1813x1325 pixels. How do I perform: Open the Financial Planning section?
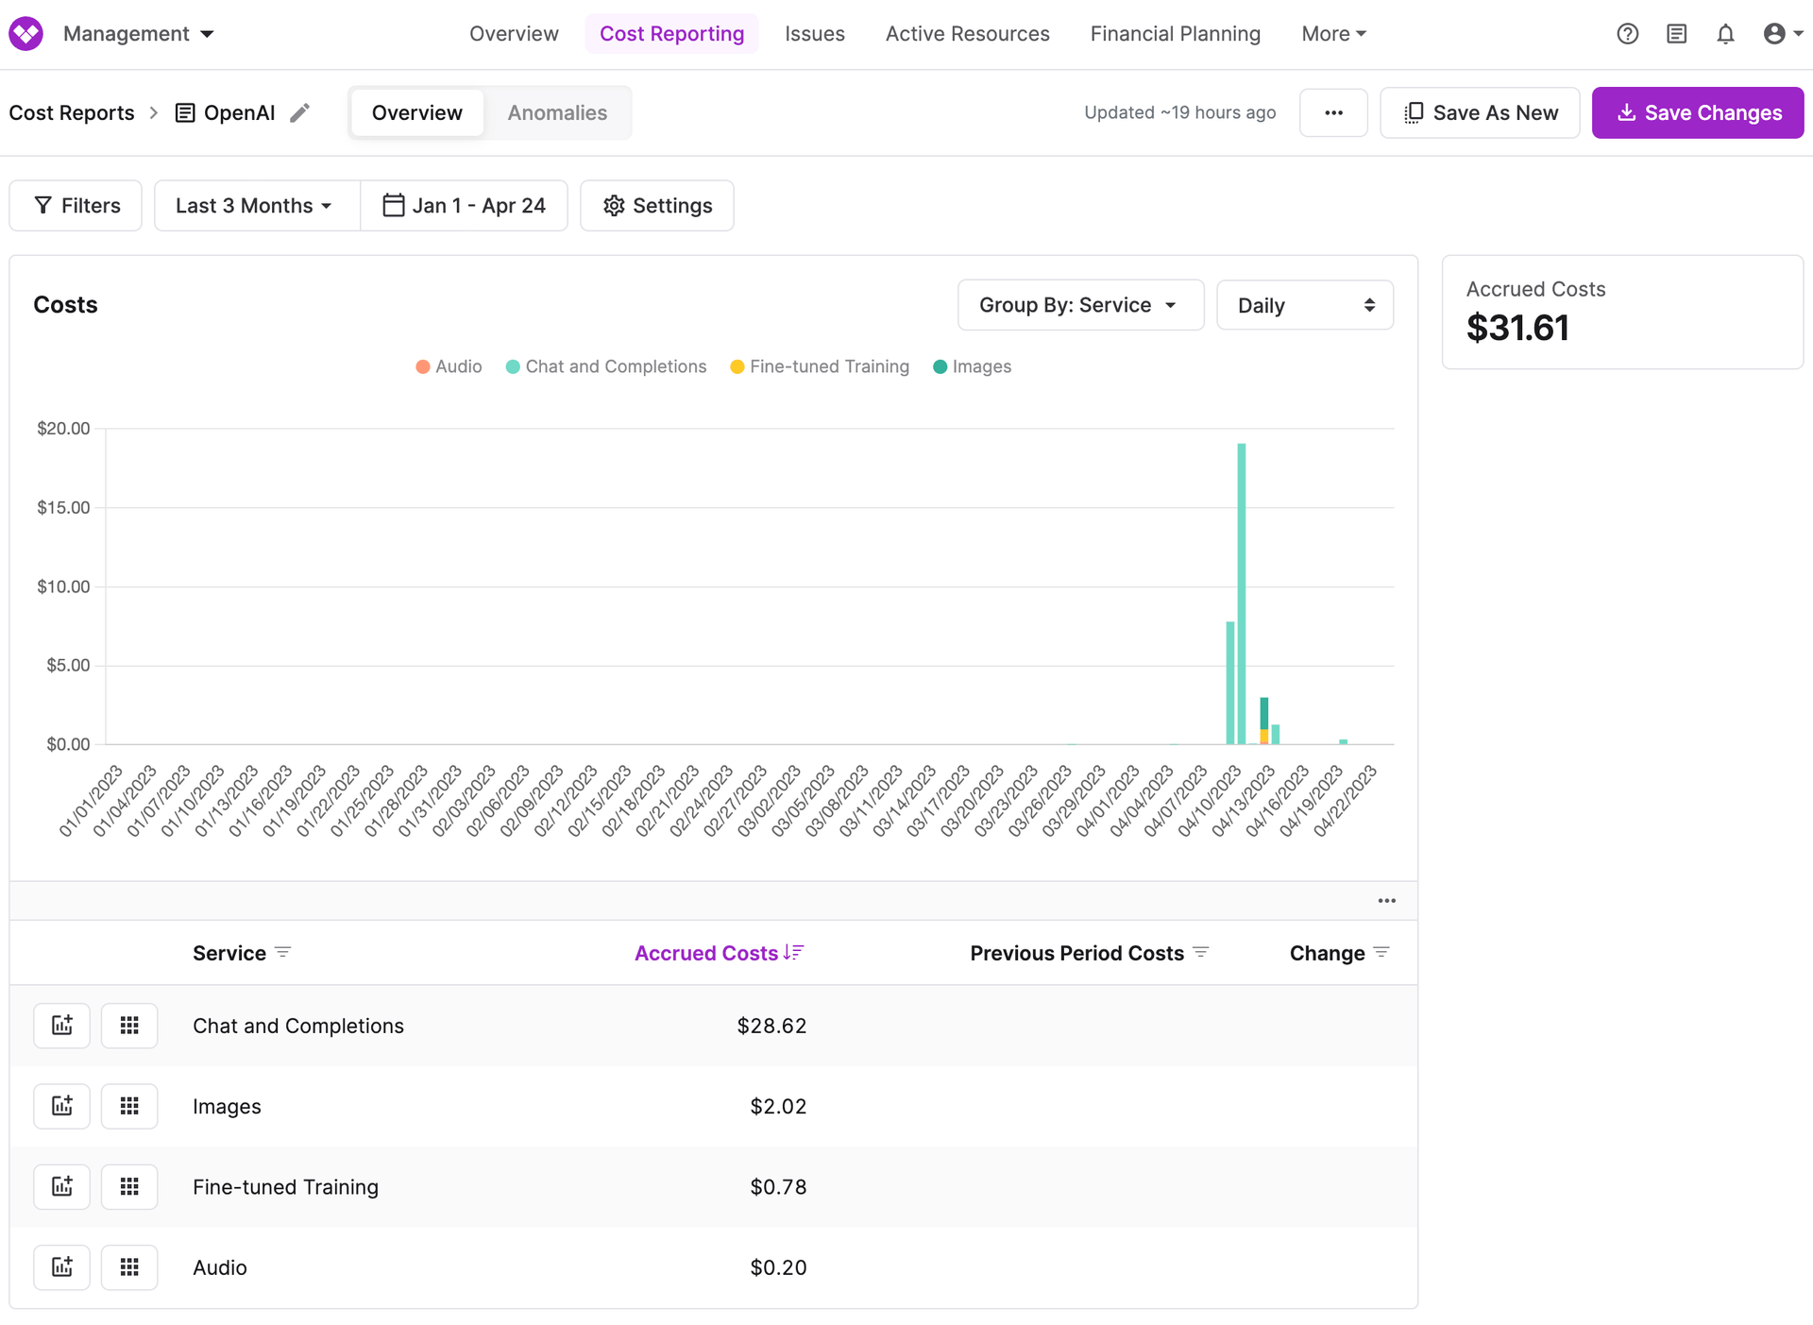point(1175,33)
